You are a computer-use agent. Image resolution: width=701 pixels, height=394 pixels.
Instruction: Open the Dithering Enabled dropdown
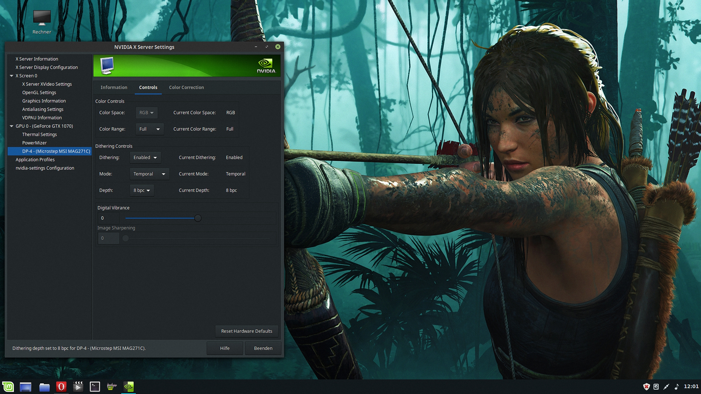click(145, 158)
